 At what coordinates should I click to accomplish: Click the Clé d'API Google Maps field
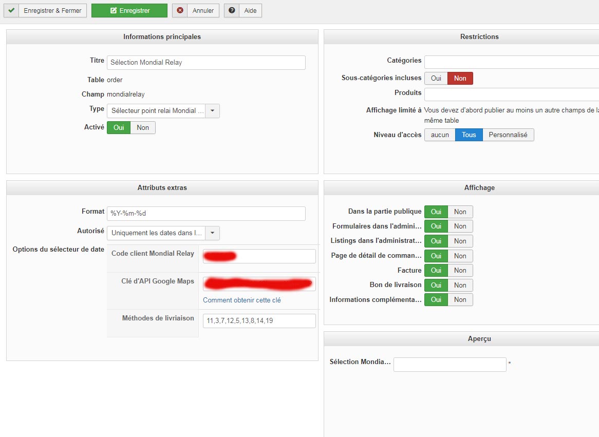tap(259, 284)
